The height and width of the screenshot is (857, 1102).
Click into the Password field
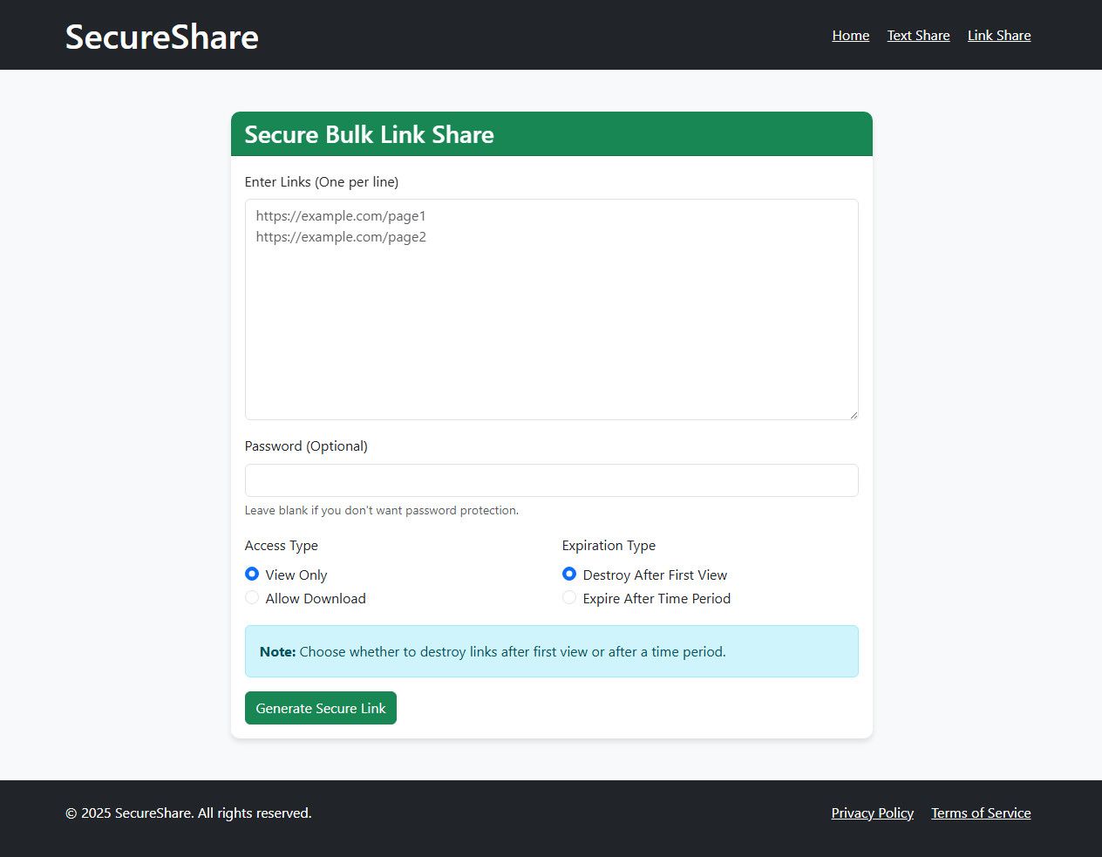click(x=551, y=480)
